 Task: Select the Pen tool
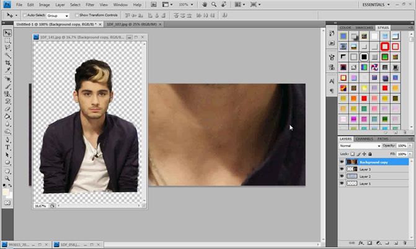click(x=7, y=140)
